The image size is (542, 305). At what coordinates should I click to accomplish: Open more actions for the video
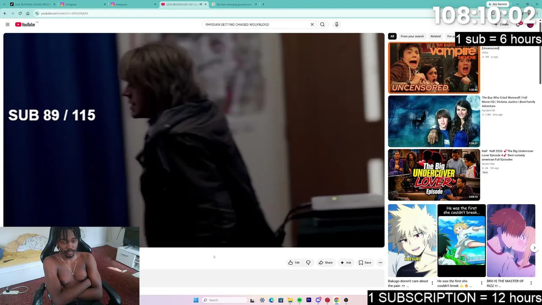380,263
